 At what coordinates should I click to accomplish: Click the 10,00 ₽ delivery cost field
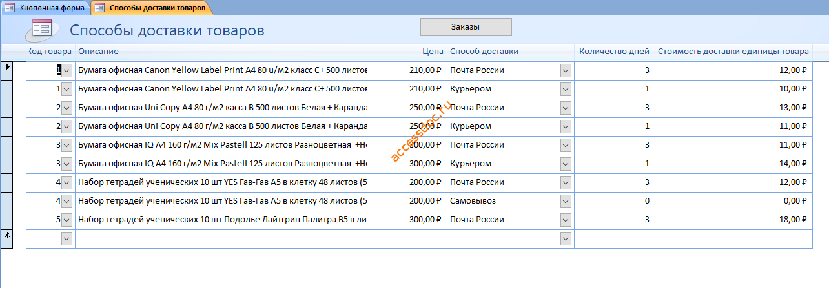point(732,89)
